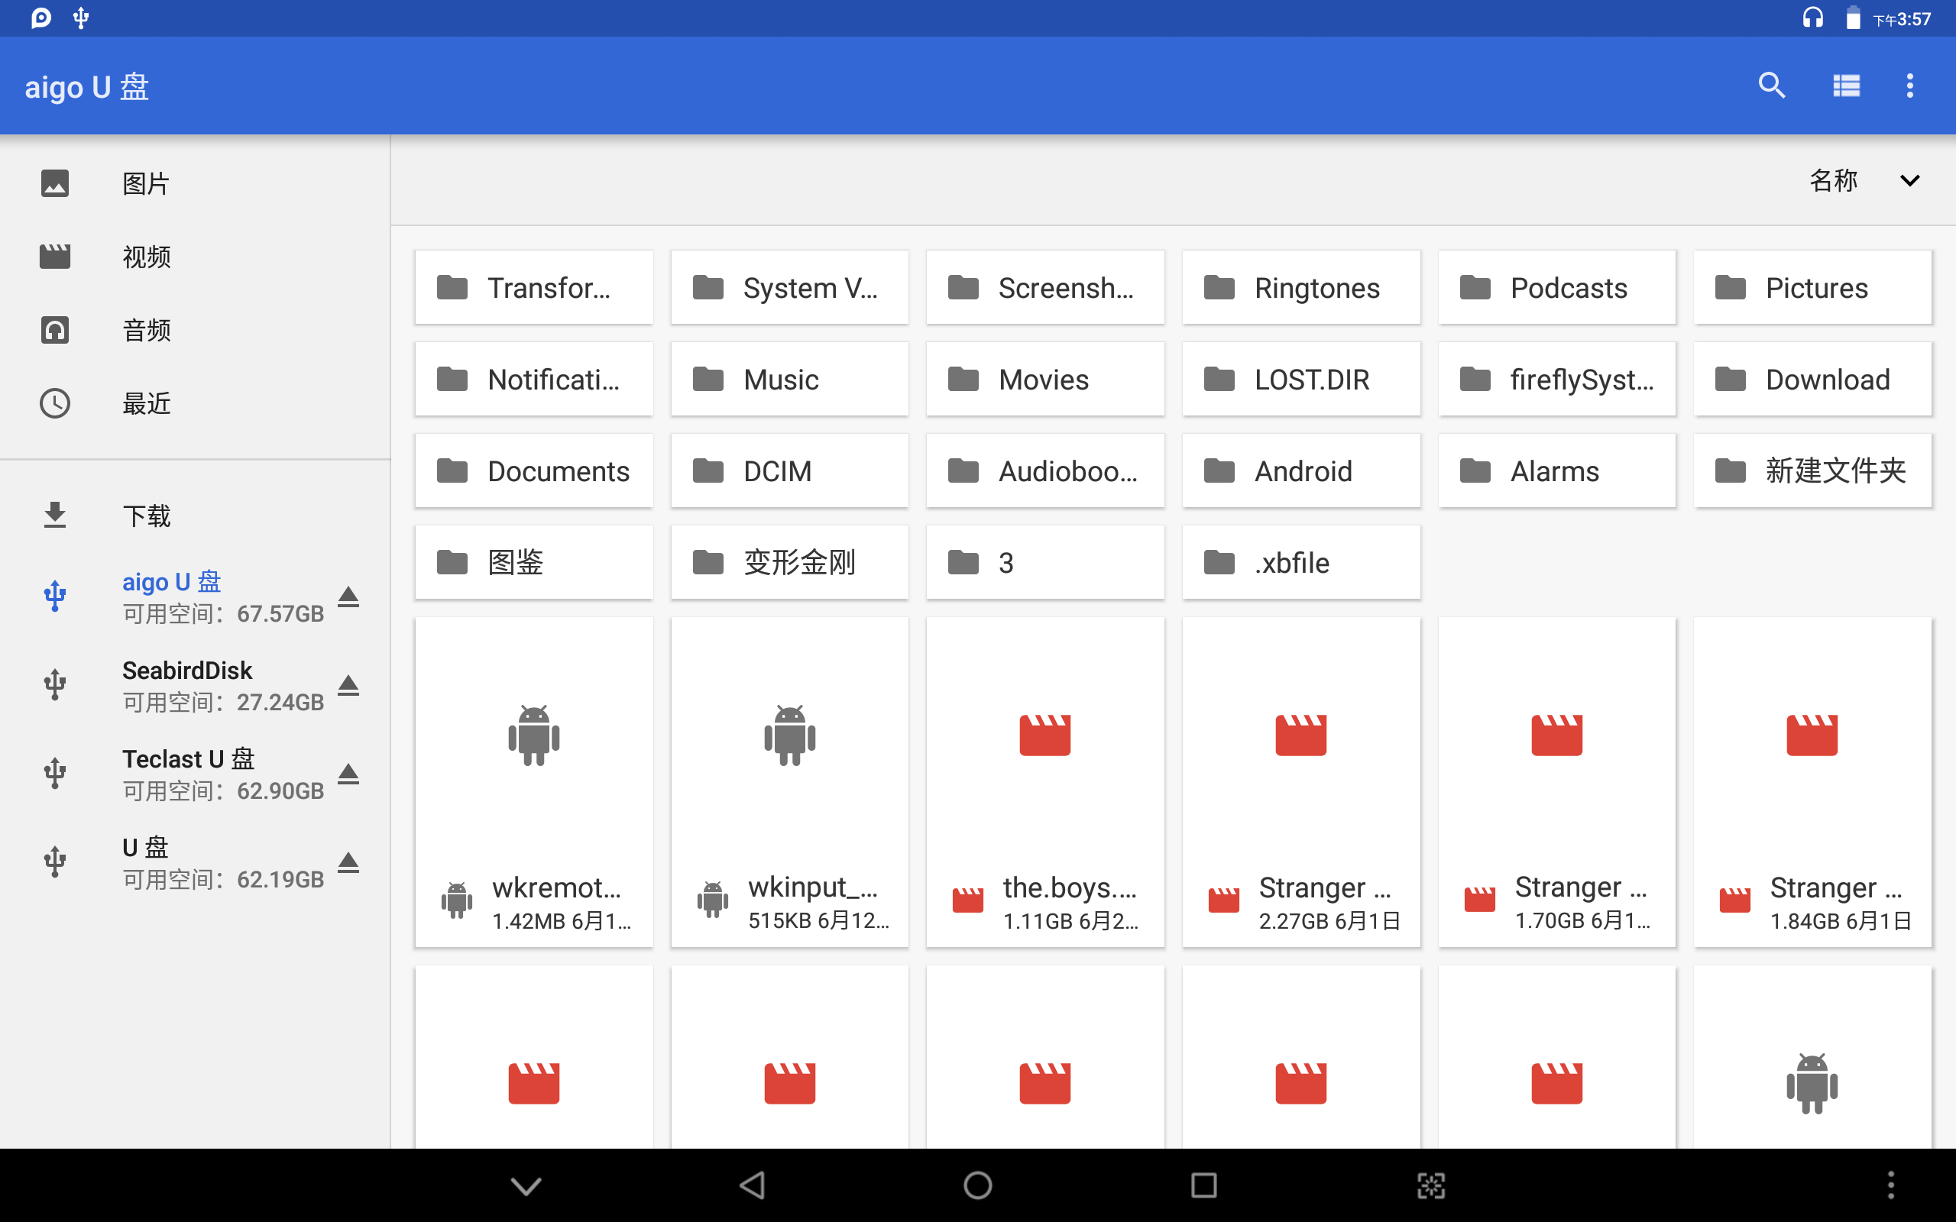
Task: Open the Movies folder
Action: point(1045,379)
